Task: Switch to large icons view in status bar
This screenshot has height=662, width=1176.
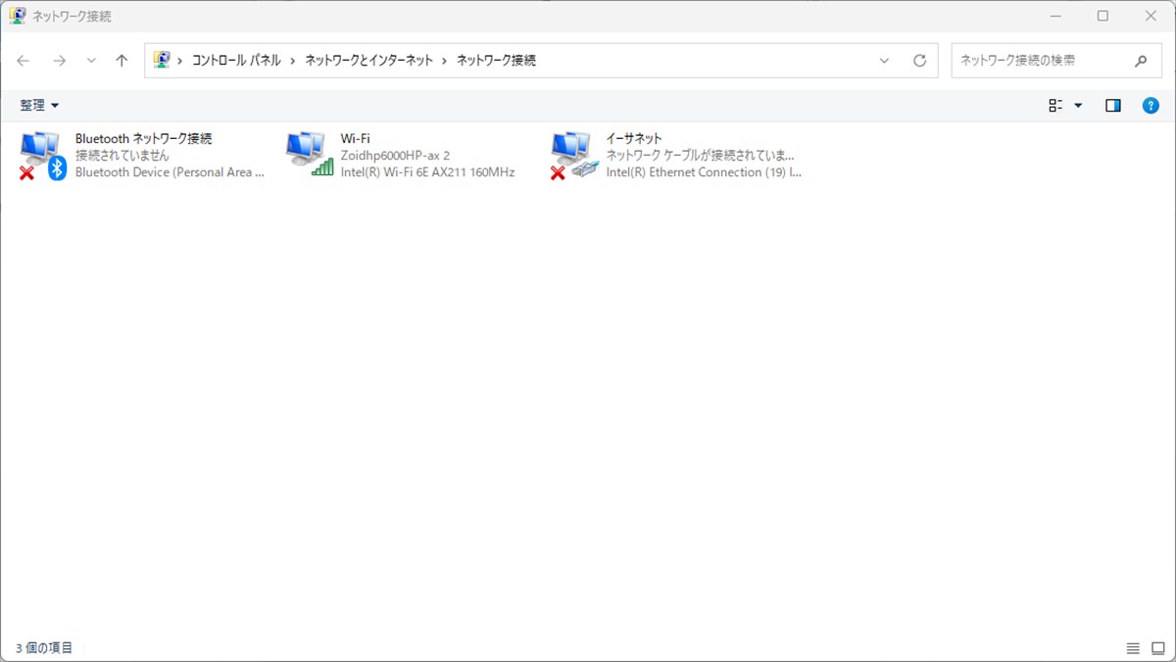Action: point(1158,648)
